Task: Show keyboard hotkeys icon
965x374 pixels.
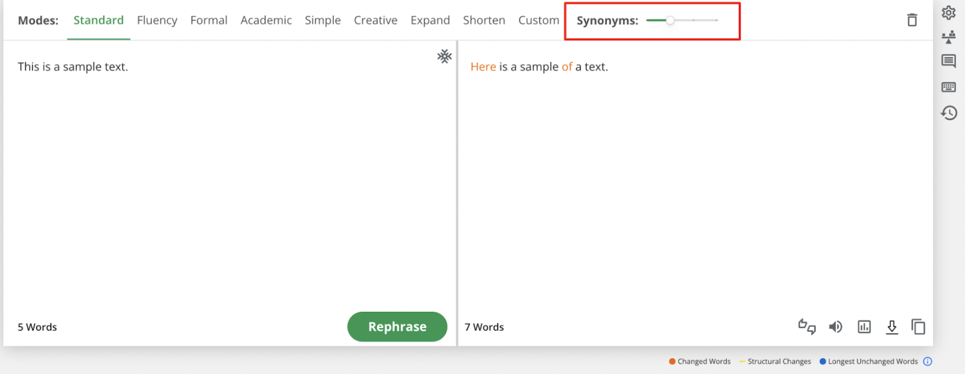Action: (x=949, y=87)
